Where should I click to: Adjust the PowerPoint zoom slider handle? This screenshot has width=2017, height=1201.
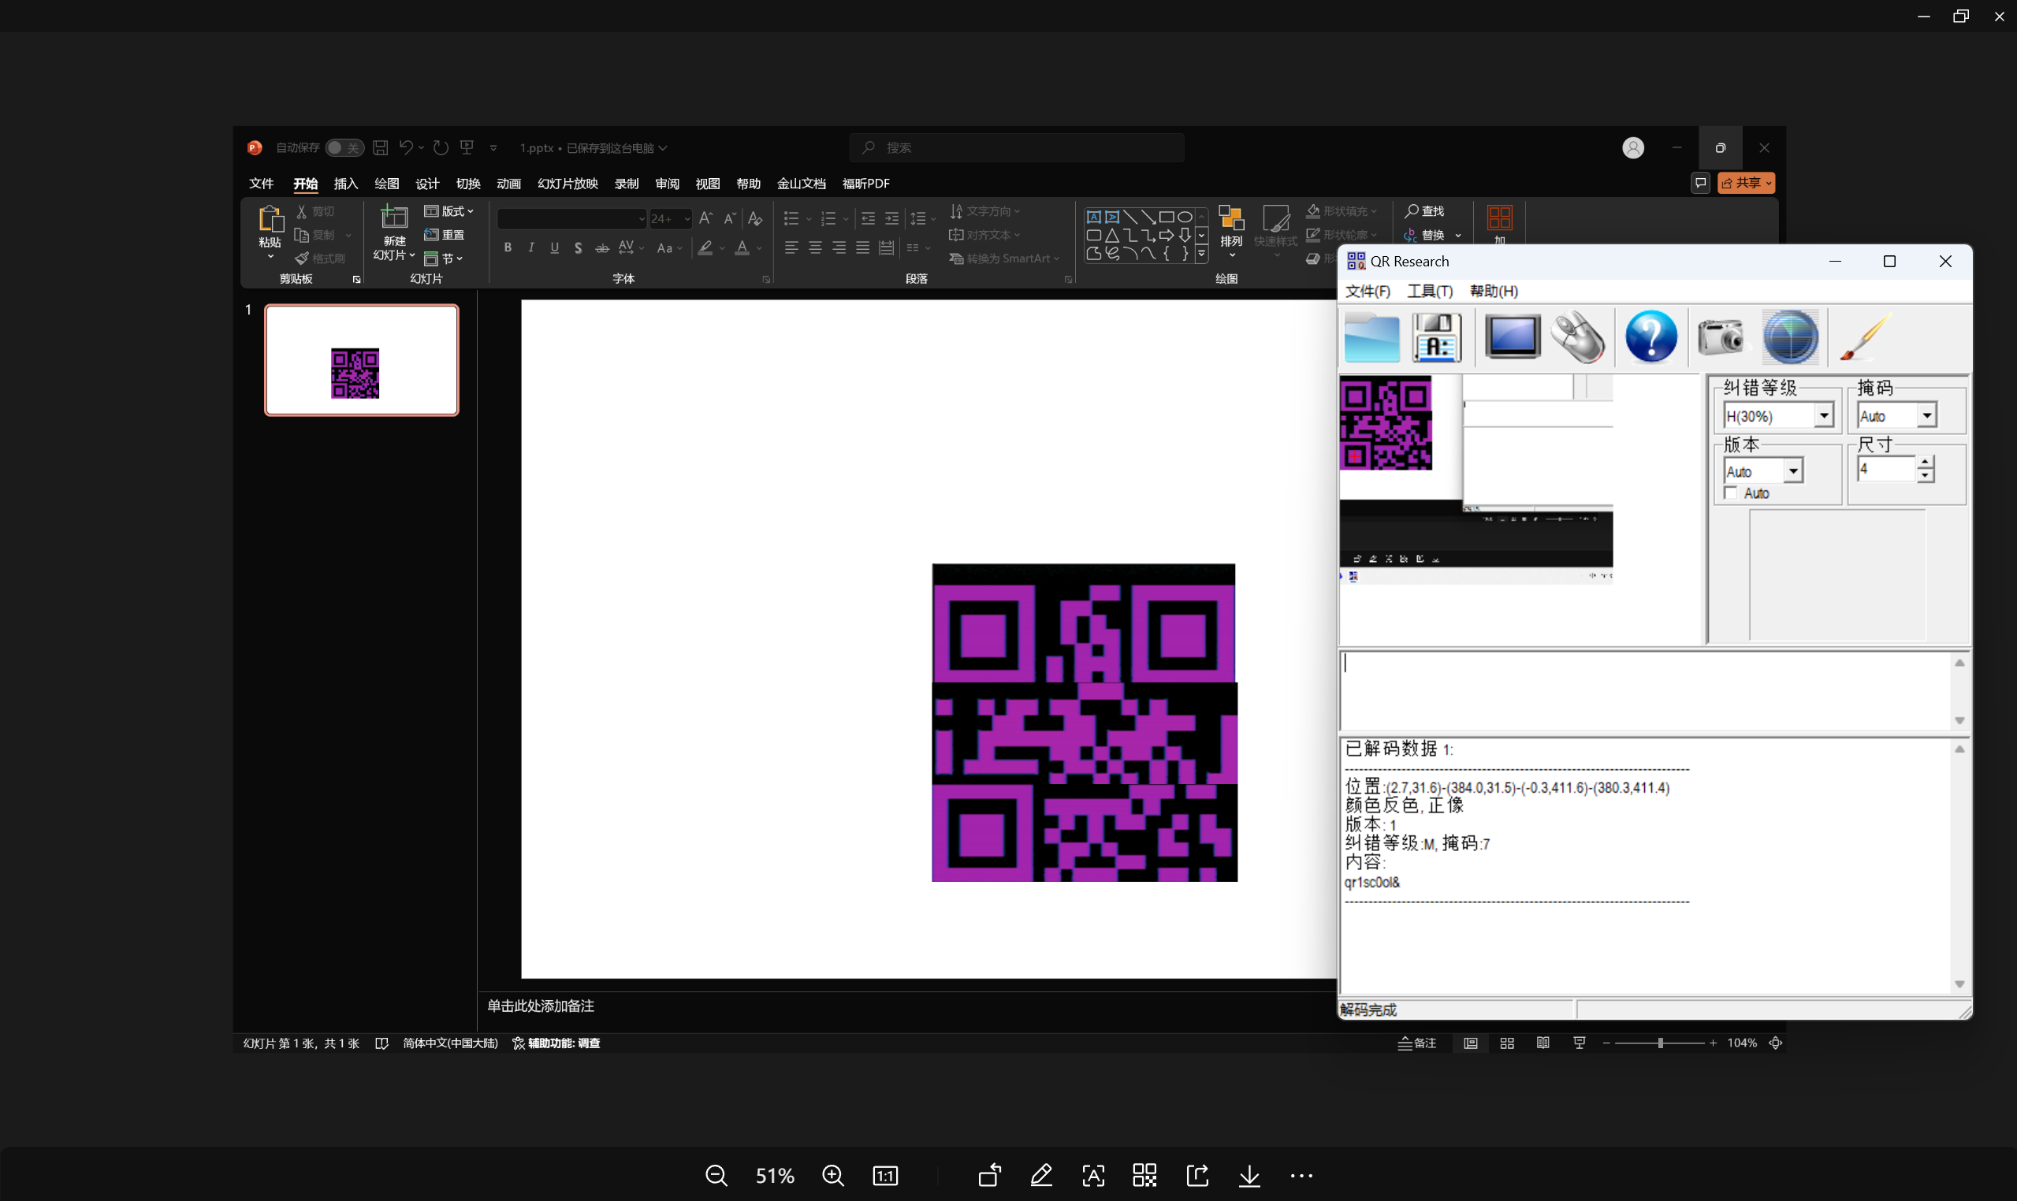tap(1660, 1043)
